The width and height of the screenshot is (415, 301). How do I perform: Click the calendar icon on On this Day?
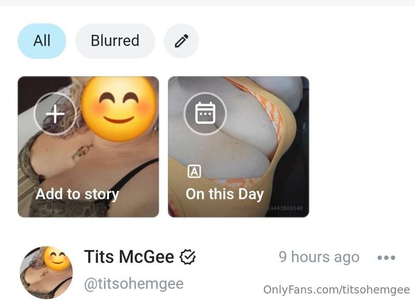pyautogui.click(x=205, y=114)
